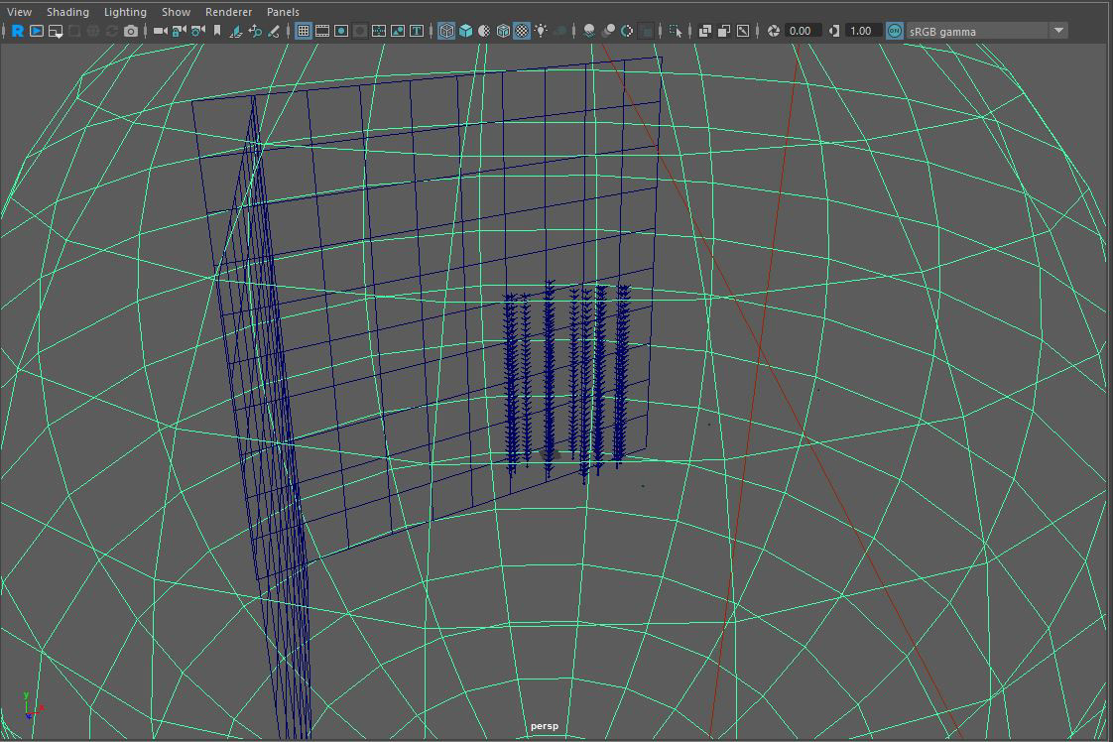Toggle the Film Gate display
This screenshot has width=1113, height=742.
pyautogui.click(x=322, y=31)
